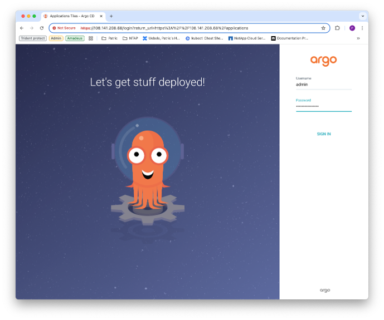The width and height of the screenshot is (384, 320).
Task: Open the purple profile avatar
Action: pos(352,28)
